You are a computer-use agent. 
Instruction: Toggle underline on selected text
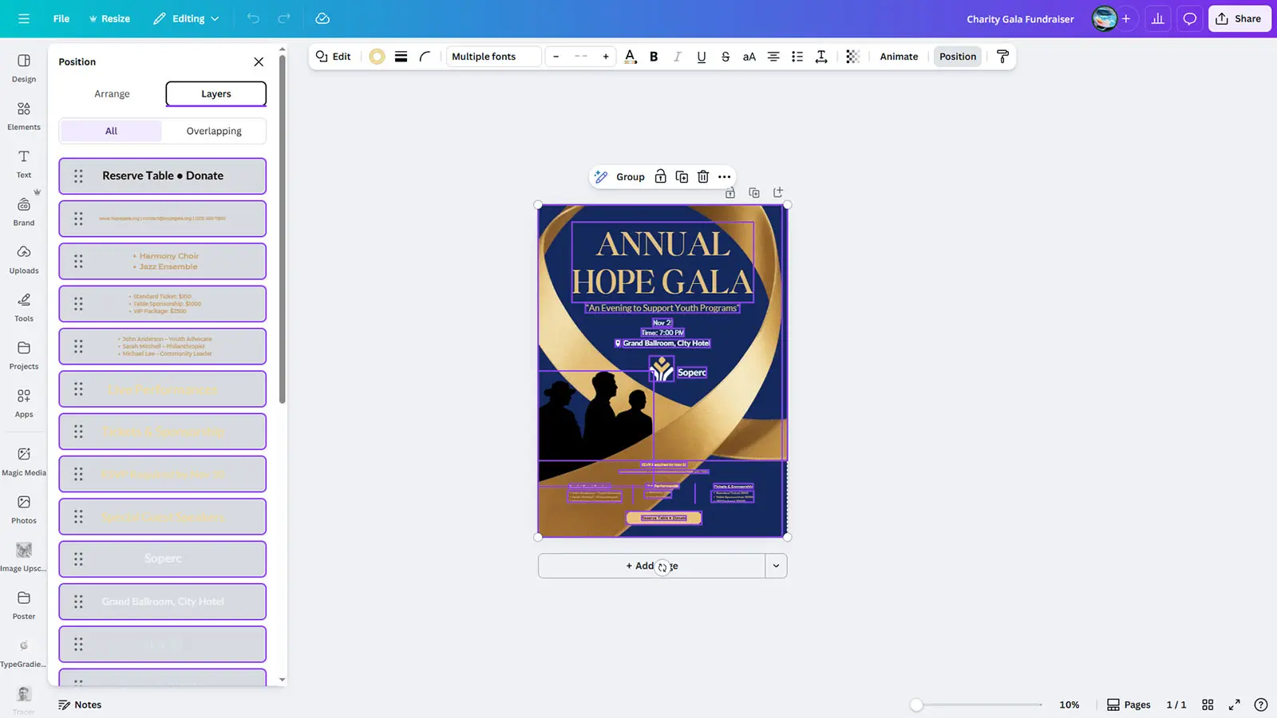coord(701,57)
